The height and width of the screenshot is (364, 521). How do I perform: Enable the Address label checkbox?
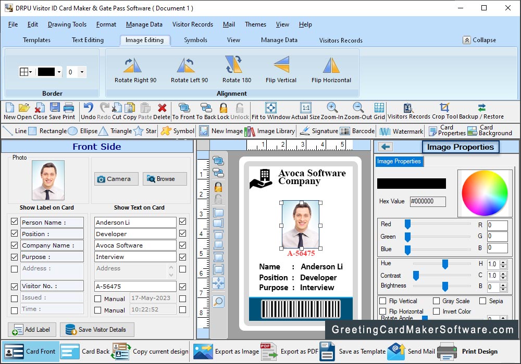click(x=14, y=269)
